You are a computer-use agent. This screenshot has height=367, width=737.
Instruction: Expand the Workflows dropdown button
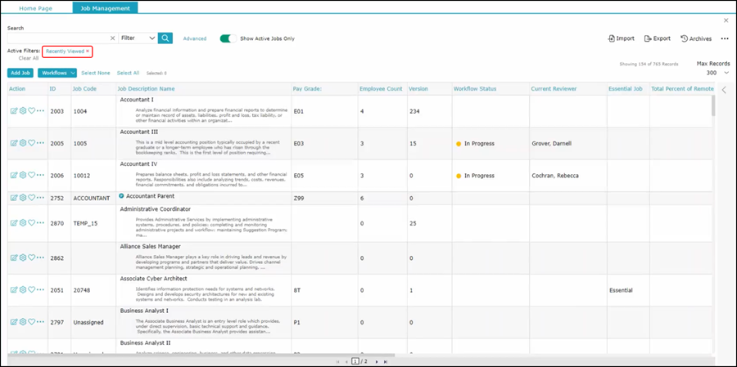click(57, 73)
